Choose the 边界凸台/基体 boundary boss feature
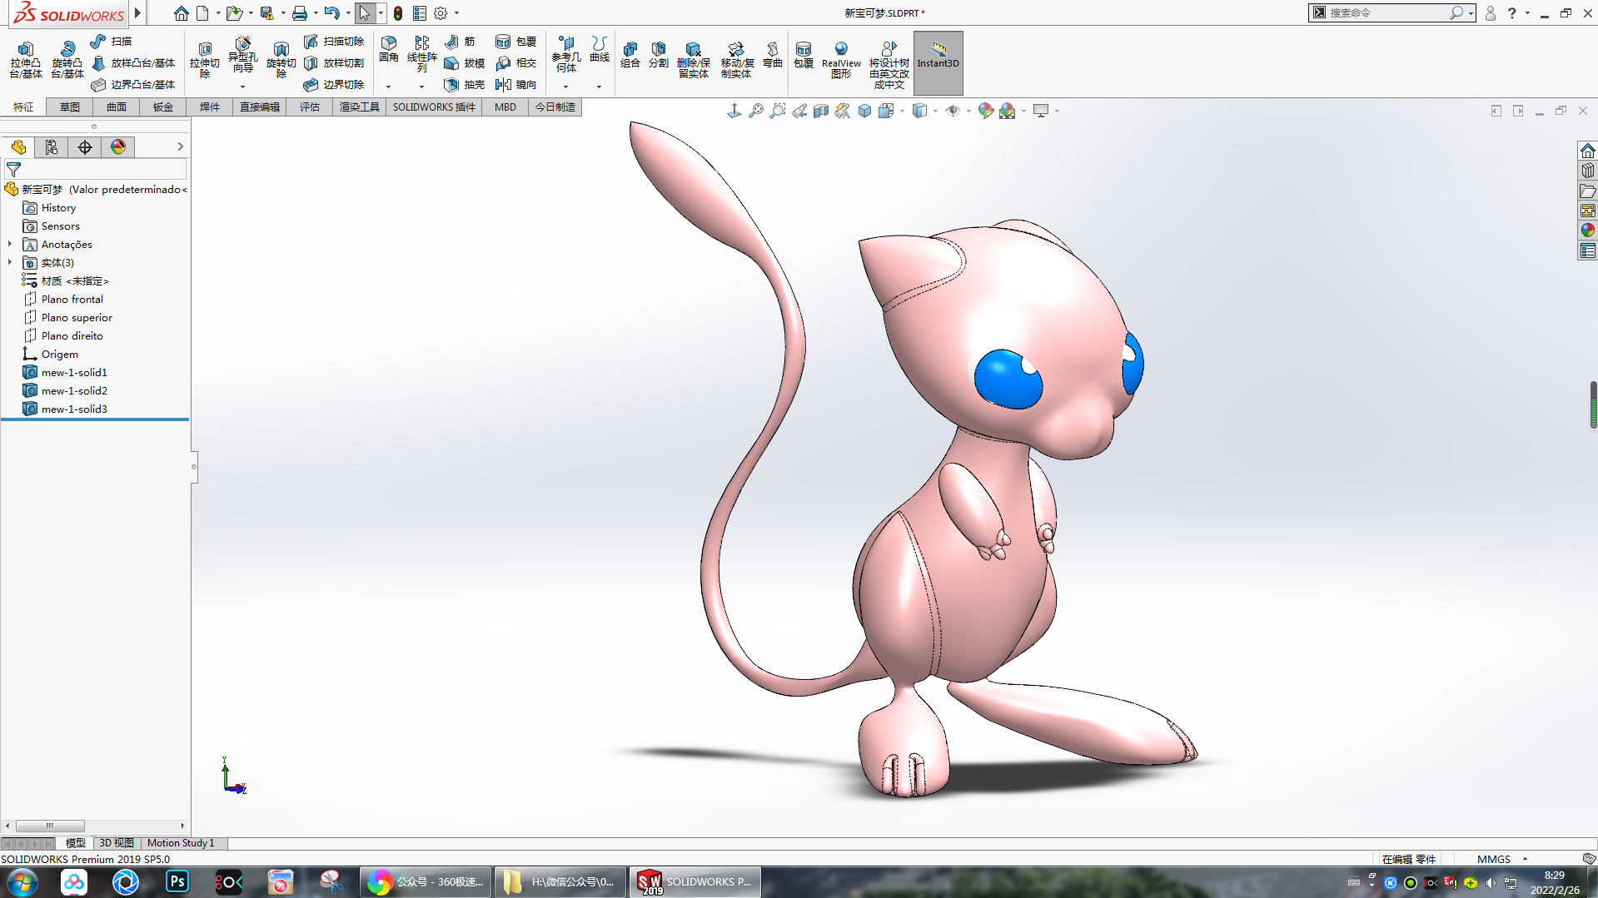 133,84
